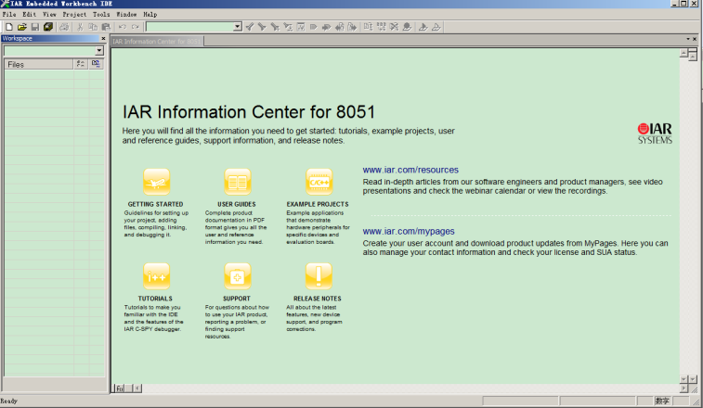Click the Next Bookmark toolbar icon
This screenshot has width=703, height=408.
click(326, 27)
